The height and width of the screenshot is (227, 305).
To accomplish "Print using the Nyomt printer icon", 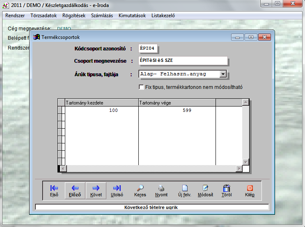I will 161,191.
